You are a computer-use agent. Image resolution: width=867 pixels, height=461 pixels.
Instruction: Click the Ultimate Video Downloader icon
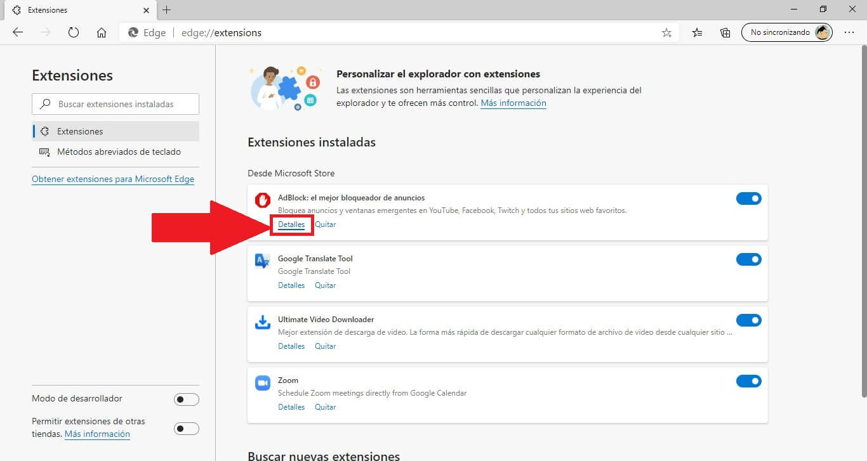262,322
